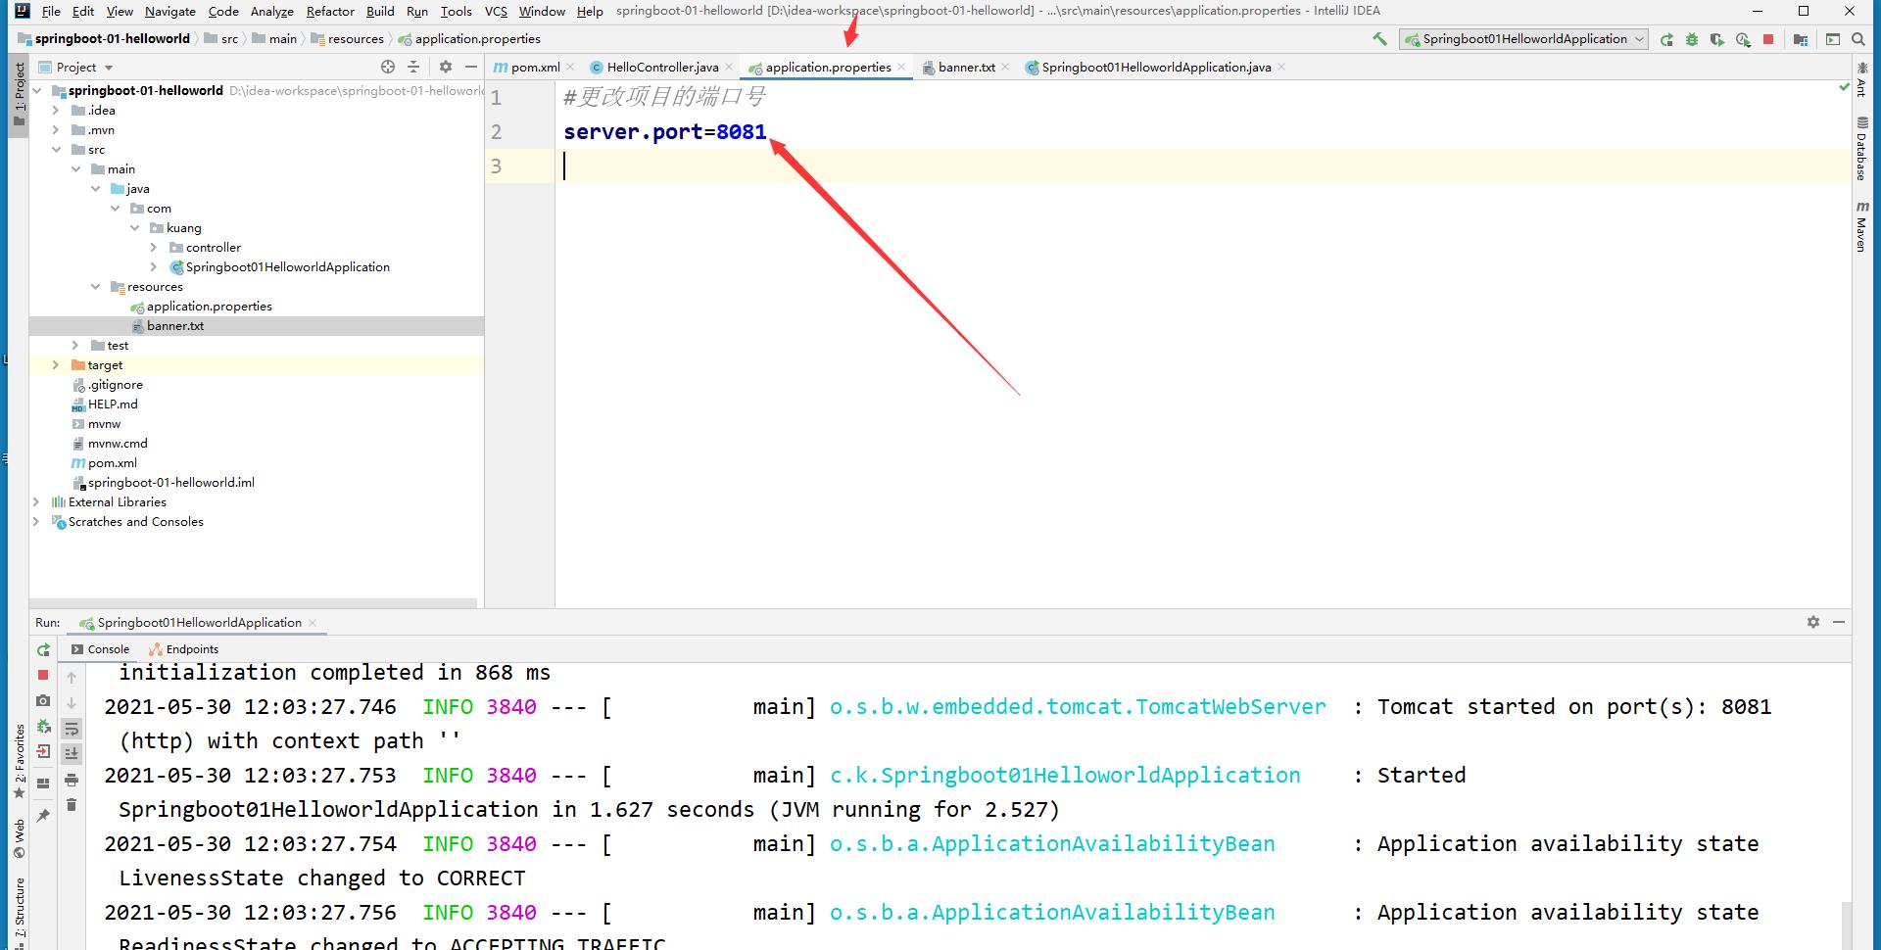Click the Update Running Application icon
This screenshot has height=950, width=1881.
pyautogui.click(x=43, y=726)
